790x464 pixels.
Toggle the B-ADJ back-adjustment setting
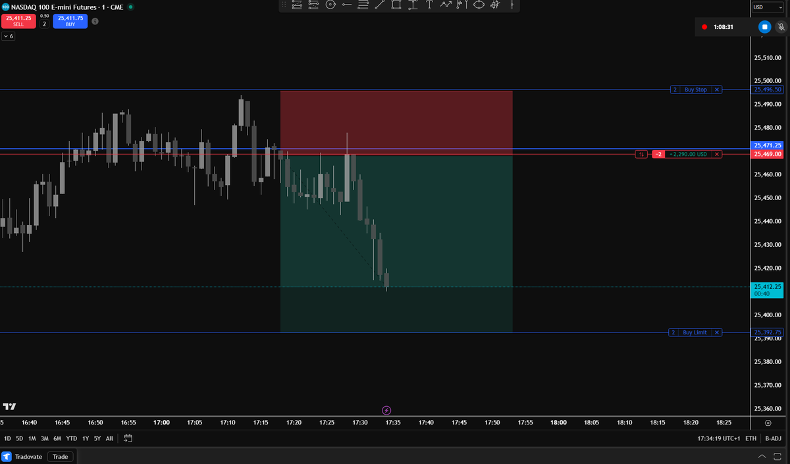(772, 438)
